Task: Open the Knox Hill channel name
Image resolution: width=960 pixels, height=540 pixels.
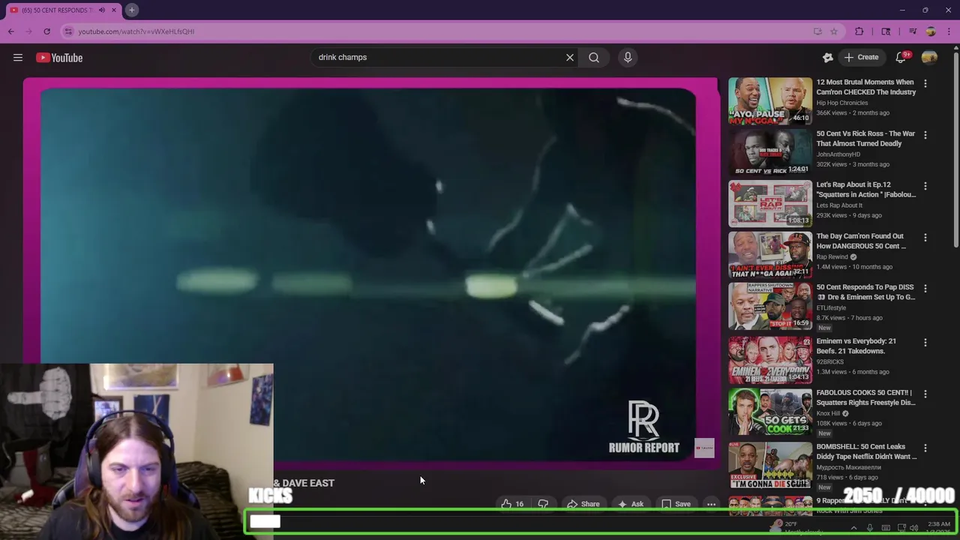Action: (x=828, y=413)
